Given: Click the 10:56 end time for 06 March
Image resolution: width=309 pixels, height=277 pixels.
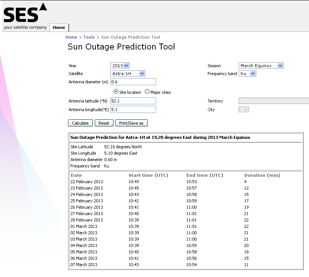Looking at the screenshot, I should 192,258.
